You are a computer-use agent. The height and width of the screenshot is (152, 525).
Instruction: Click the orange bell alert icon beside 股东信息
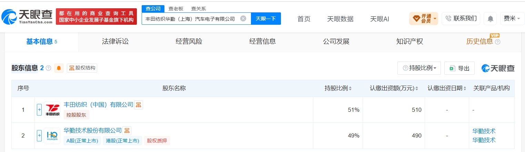coord(59,68)
